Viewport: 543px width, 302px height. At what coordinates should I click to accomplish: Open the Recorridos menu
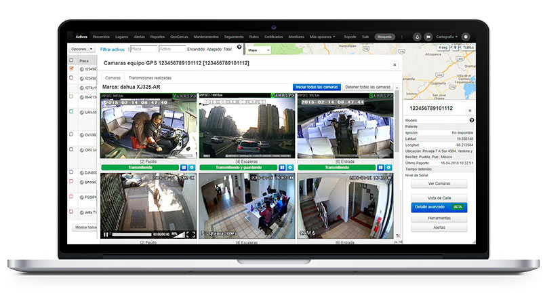pos(101,37)
